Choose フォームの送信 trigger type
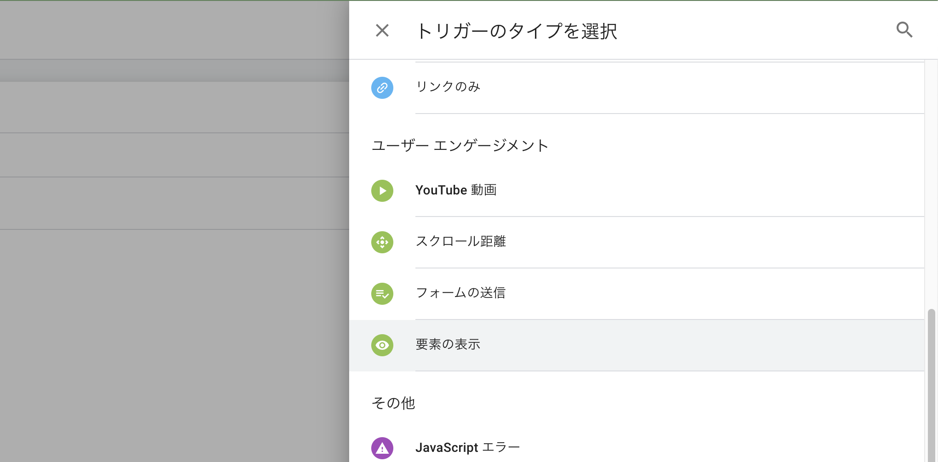The width and height of the screenshot is (938, 462). pos(637,293)
